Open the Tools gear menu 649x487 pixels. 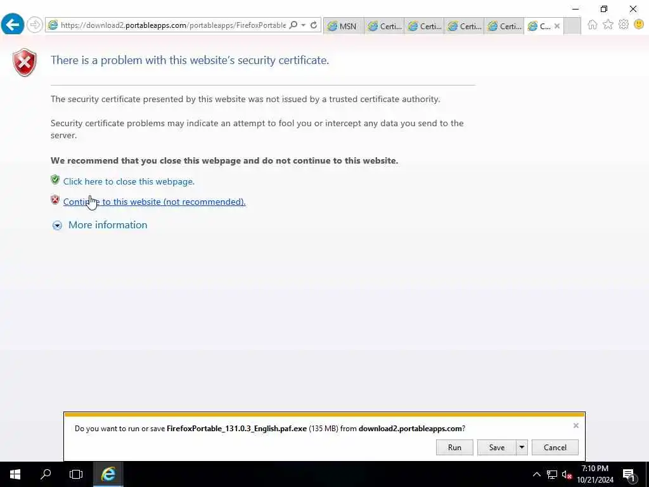click(x=624, y=25)
